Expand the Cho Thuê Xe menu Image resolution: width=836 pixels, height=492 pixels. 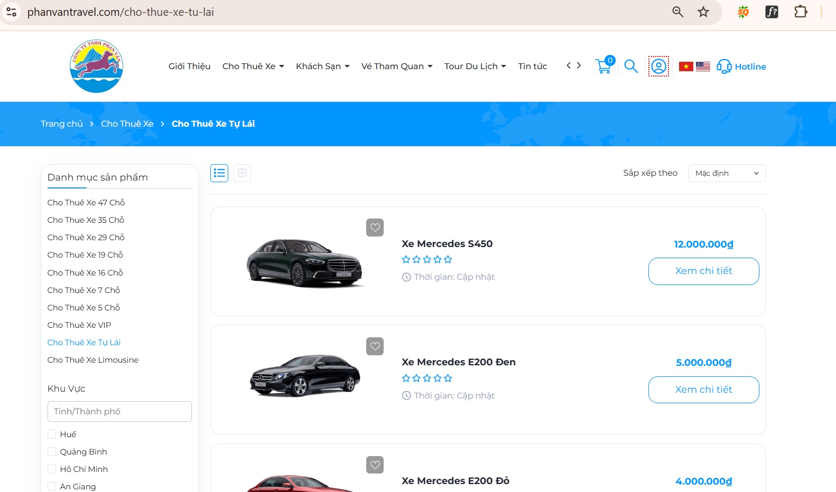(253, 66)
